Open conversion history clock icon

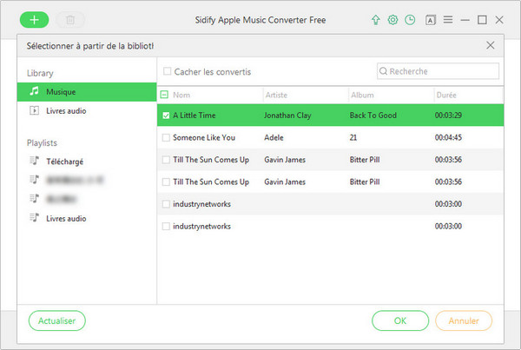point(409,19)
